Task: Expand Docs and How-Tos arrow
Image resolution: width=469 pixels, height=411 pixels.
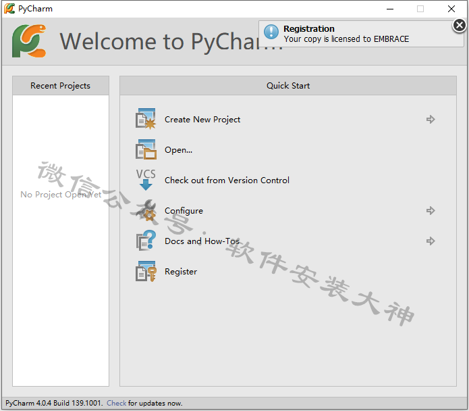Action: [x=431, y=241]
